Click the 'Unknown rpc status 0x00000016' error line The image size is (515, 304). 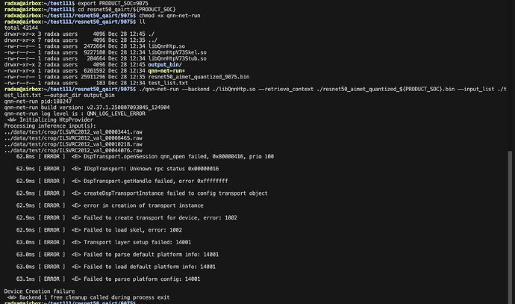[x=117, y=169]
